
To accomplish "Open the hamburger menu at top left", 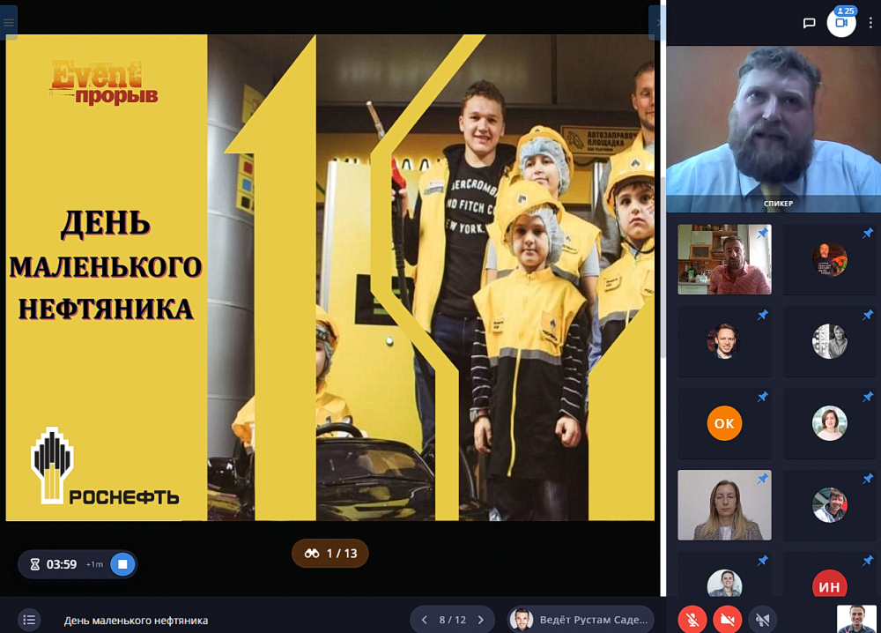I will pyautogui.click(x=9, y=23).
